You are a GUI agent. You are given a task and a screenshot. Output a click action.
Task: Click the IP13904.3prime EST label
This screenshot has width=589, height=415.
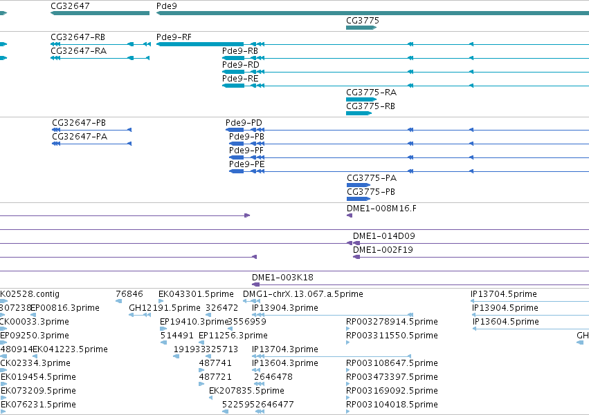(x=284, y=308)
